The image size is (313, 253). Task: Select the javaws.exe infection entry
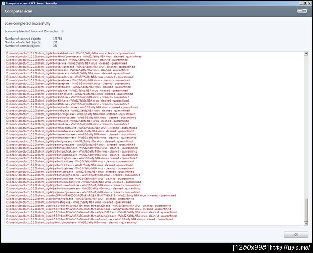[73, 192]
